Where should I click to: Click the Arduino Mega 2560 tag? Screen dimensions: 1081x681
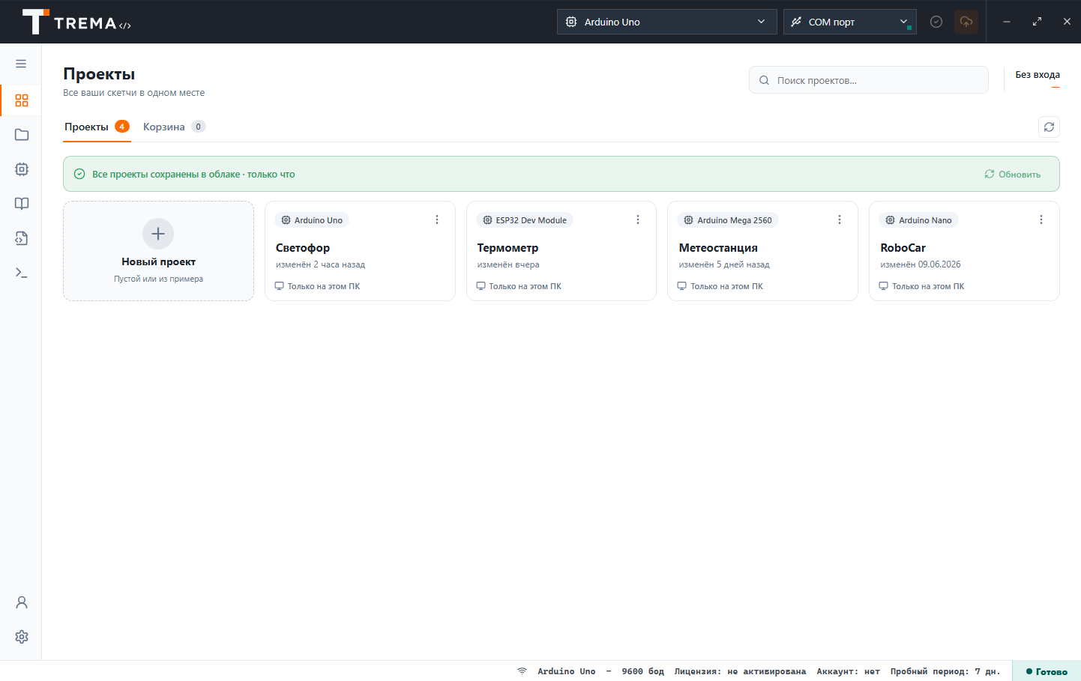pos(728,220)
